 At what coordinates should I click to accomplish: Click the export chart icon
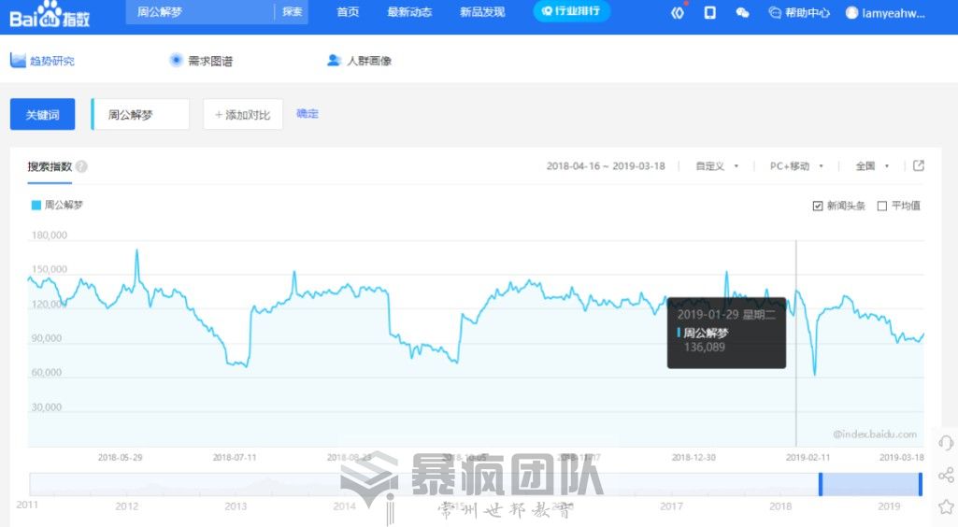(919, 165)
